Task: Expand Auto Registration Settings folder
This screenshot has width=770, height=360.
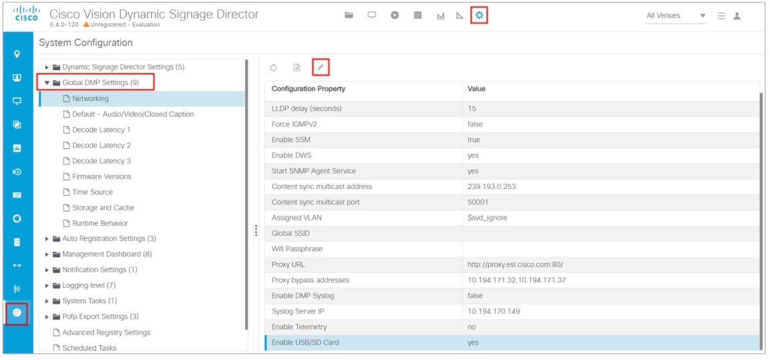Action: pyautogui.click(x=47, y=239)
